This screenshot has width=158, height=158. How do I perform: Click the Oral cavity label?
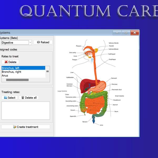[73, 52]
